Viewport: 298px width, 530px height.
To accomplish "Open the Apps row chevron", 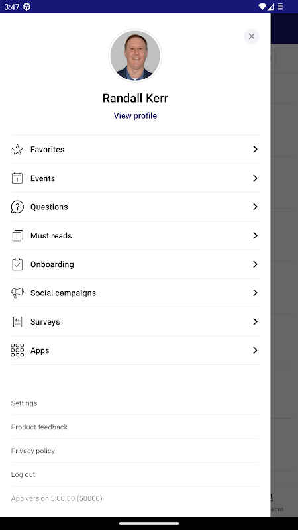I will click(255, 350).
